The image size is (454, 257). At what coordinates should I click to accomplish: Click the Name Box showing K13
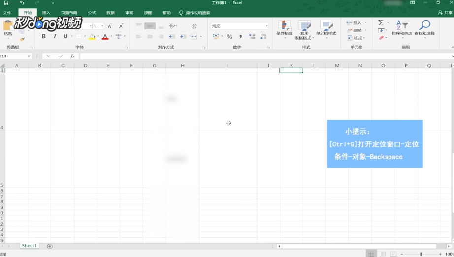pyautogui.click(x=15, y=56)
